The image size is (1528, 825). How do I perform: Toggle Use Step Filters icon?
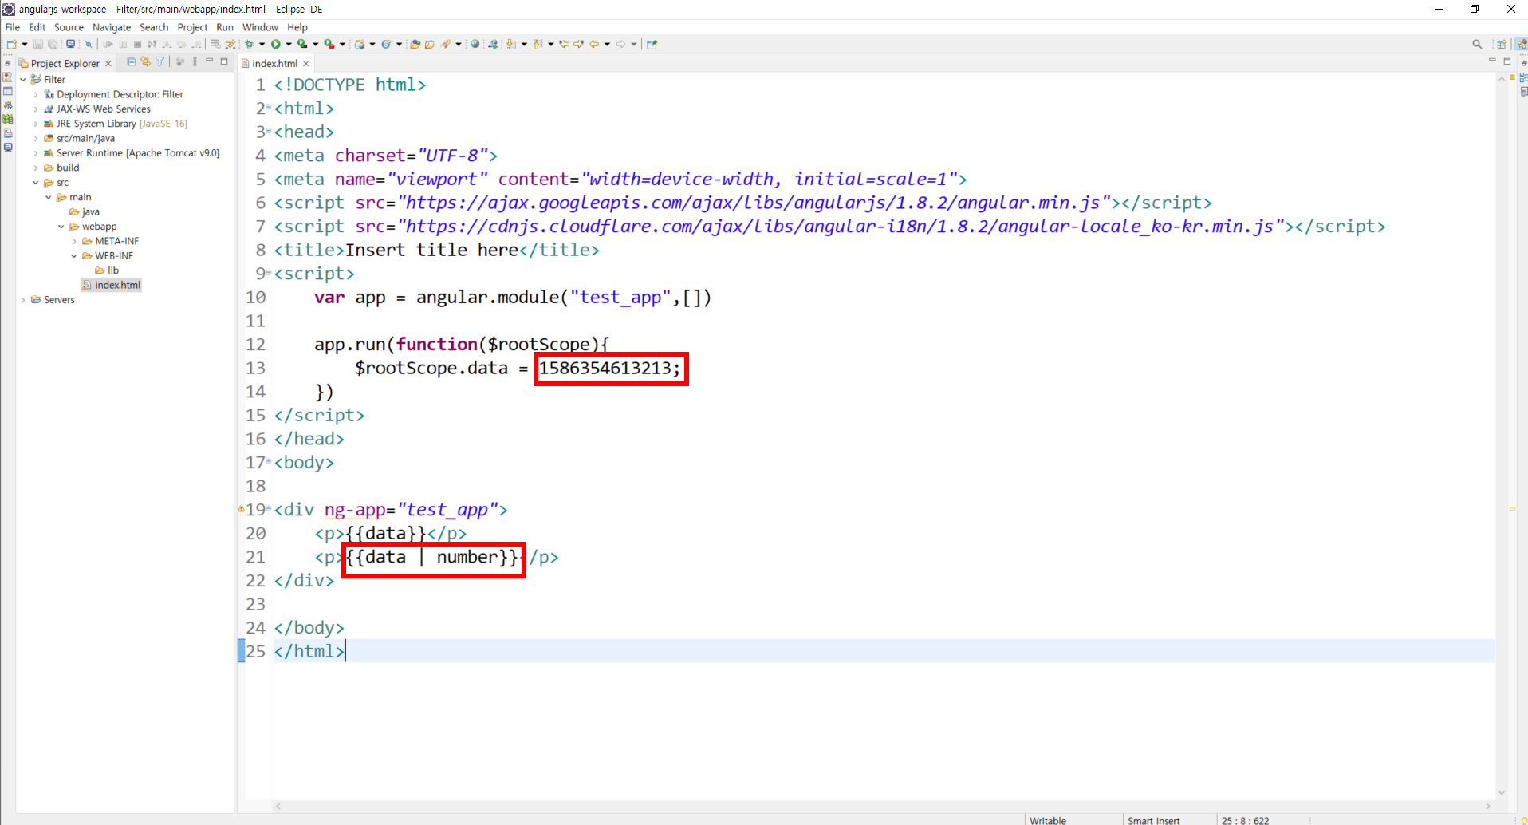point(230,44)
